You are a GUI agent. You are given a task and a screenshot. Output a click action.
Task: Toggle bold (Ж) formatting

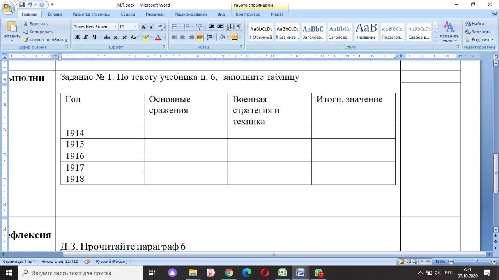coord(77,37)
